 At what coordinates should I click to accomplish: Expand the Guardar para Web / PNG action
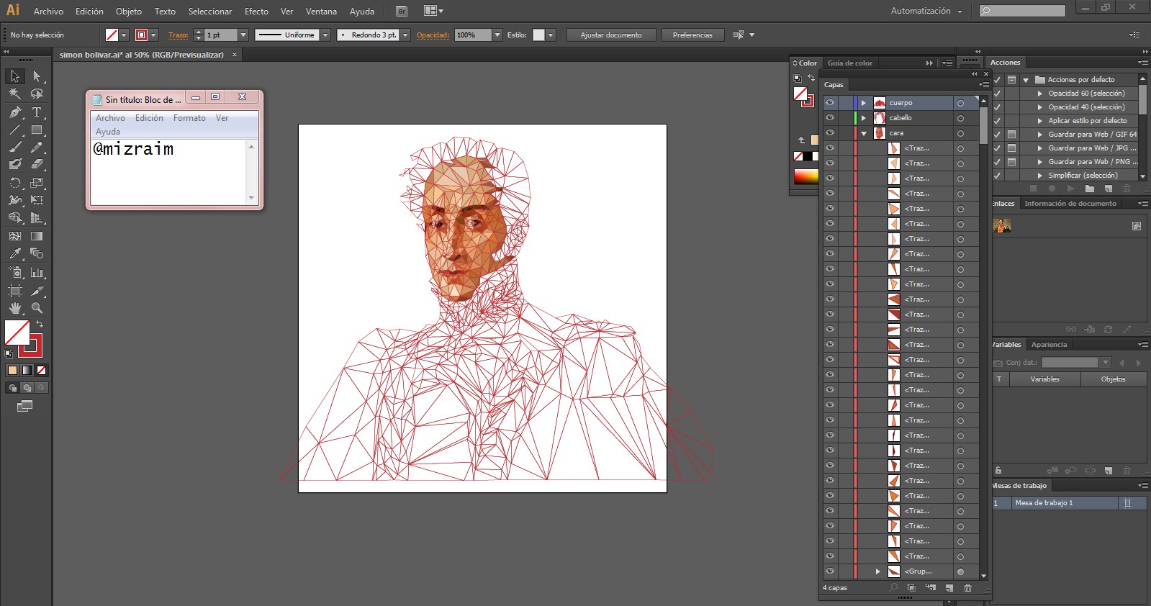(x=1039, y=162)
